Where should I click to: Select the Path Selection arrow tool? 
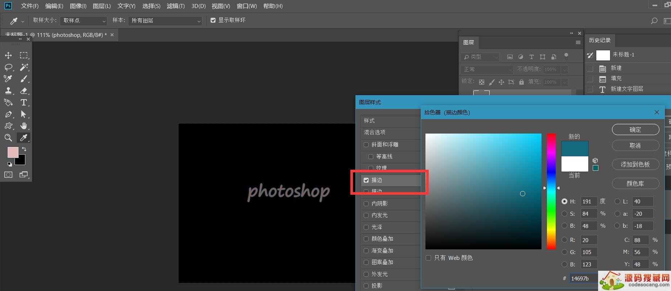click(24, 114)
